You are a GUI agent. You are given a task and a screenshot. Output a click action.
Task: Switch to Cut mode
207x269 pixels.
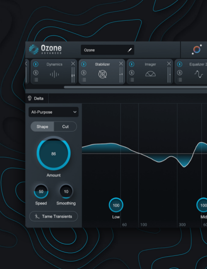click(x=65, y=127)
